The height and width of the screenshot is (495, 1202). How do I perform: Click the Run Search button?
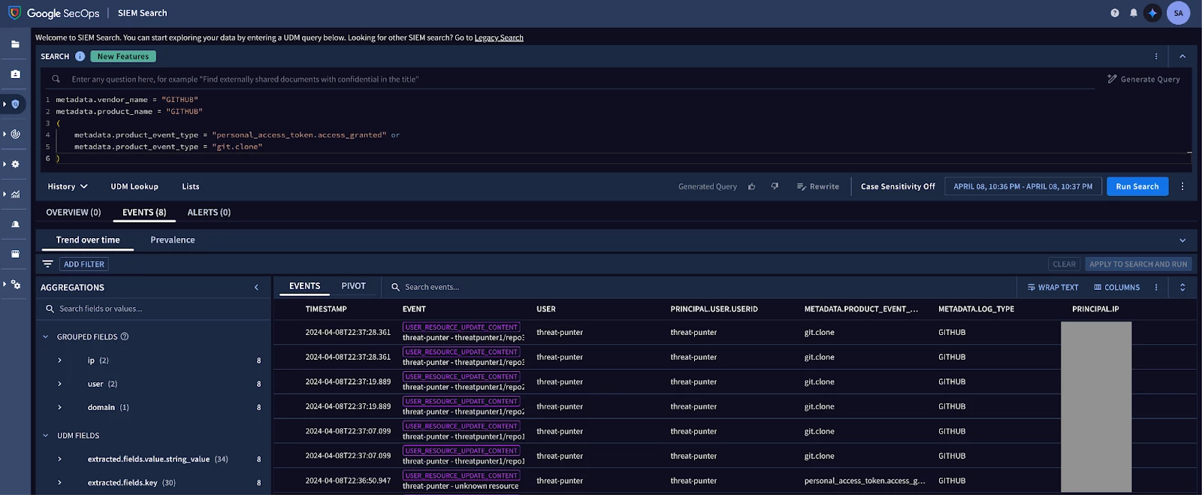[x=1137, y=186]
